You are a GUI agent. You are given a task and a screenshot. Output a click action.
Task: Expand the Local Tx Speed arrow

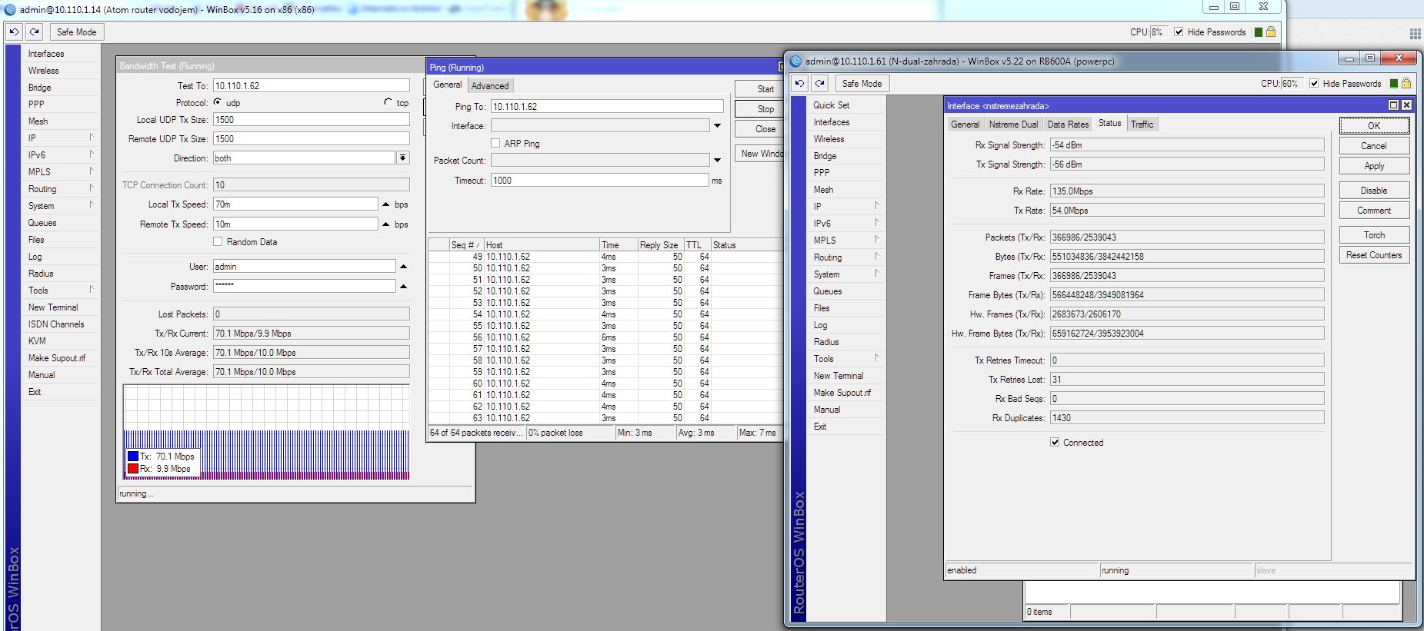pyautogui.click(x=386, y=204)
